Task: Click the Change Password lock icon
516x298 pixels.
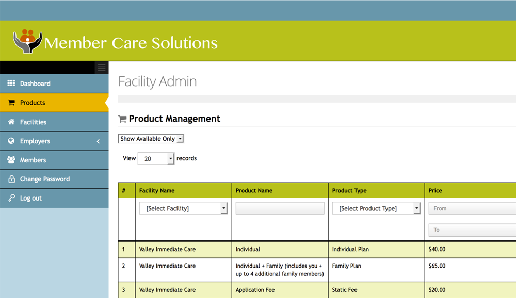Action: tap(11, 179)
